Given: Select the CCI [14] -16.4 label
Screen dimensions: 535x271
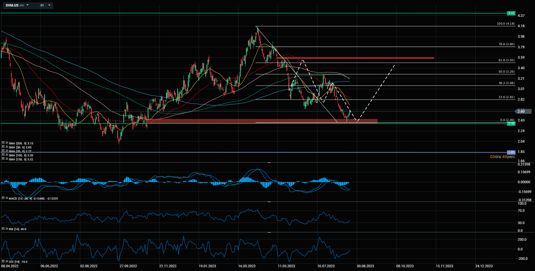Looking at the screenshot, I should (x=18, y=262).
